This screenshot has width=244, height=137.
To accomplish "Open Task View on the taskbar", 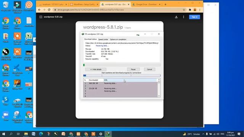I will click(x=18, y=134).
